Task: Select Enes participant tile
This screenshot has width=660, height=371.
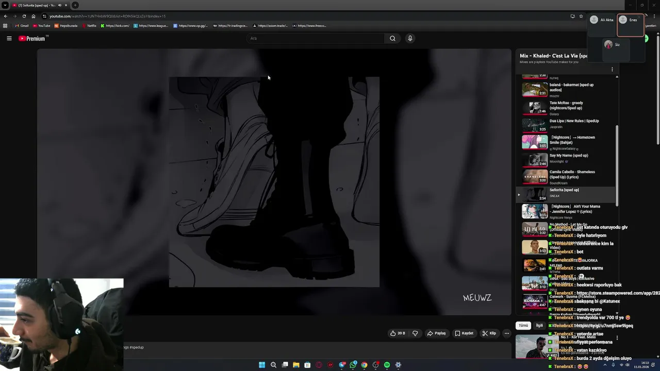Action: point(631,24)
